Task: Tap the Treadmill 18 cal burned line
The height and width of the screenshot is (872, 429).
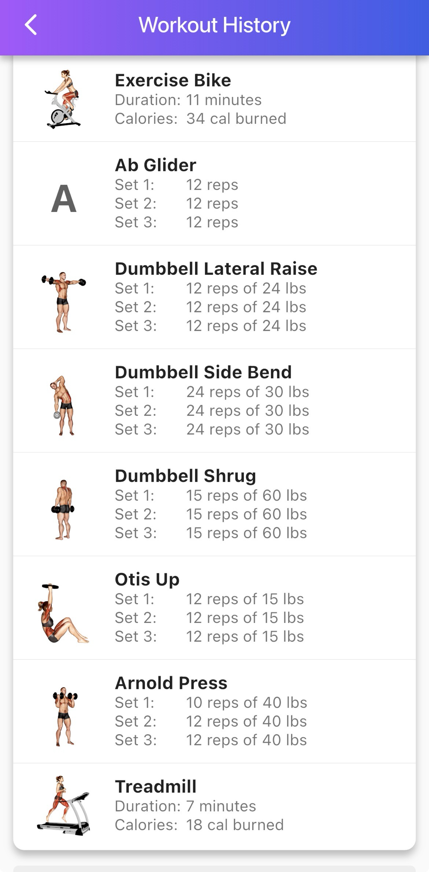Action: coord(234,825)
